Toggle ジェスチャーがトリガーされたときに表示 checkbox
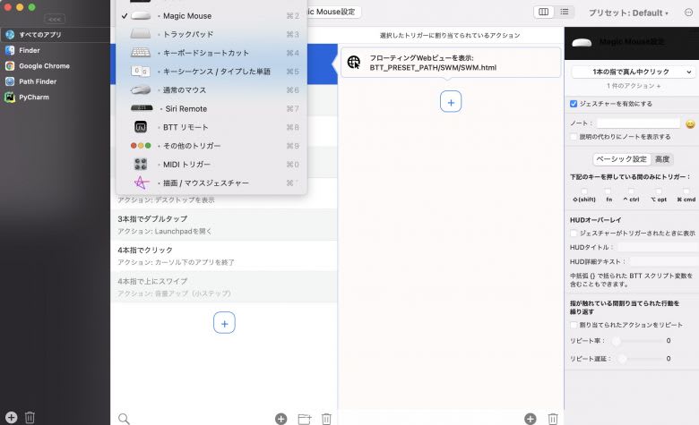The height and width of the screenshot is (425, 699). (574, 234)
